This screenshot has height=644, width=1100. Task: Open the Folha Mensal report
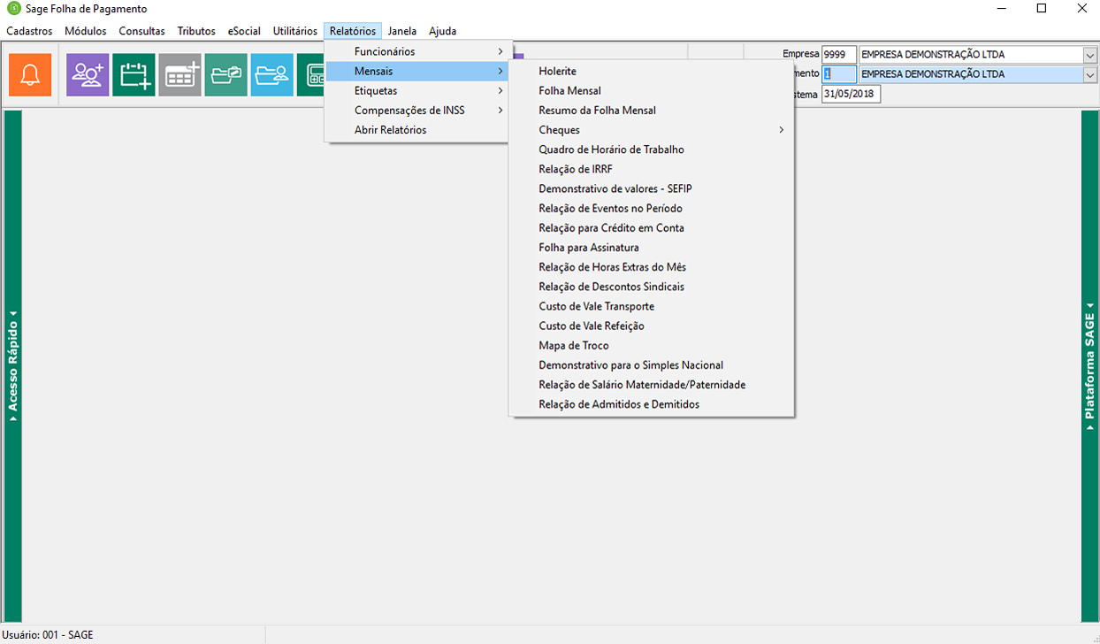(569, 90)
